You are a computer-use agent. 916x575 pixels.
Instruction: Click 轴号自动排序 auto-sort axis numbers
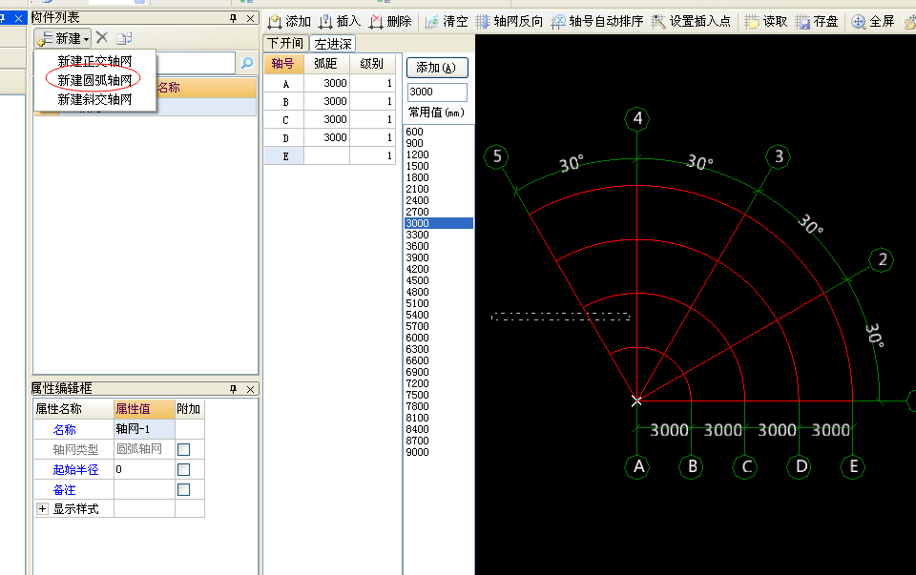[597, 22]
